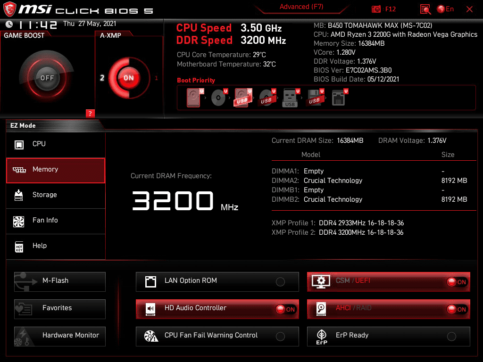
Task: Click the Hot Key icon beside Help
Action: click(x=19, y=247)
